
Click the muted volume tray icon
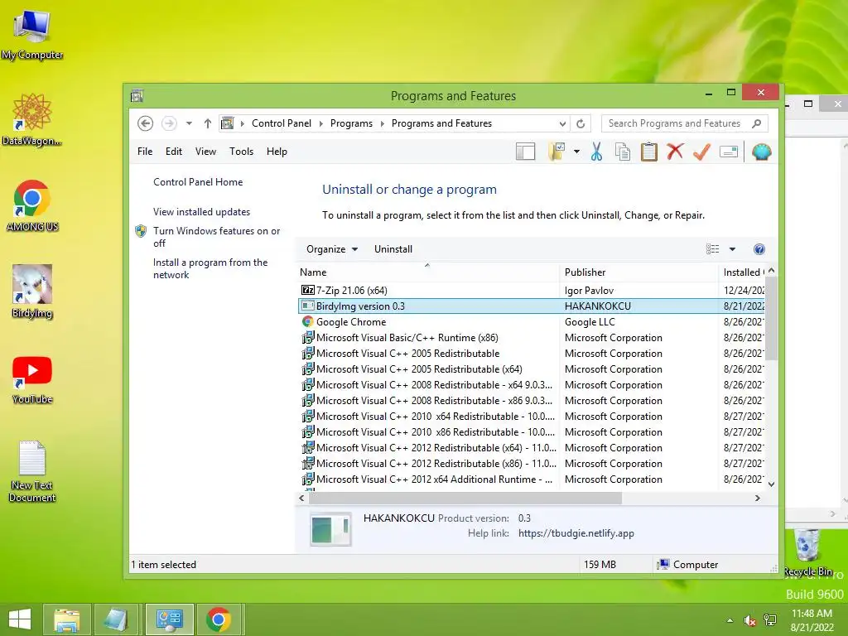coord(750,621)
